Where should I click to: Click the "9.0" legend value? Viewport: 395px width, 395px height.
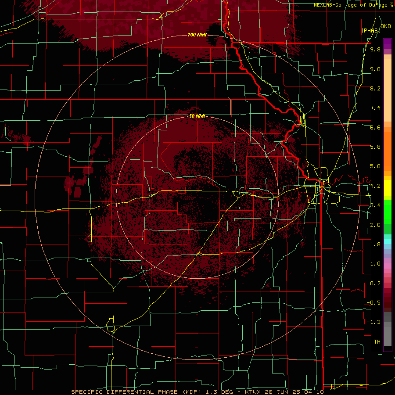[375, 69]
